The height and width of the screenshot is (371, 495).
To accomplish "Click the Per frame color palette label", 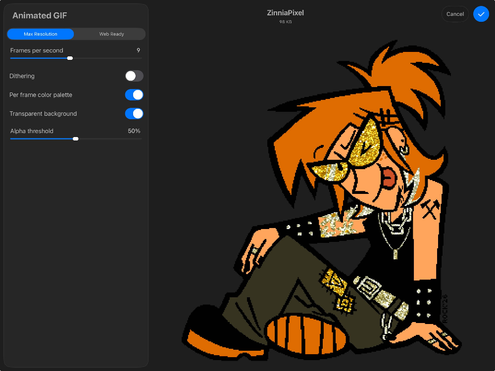I will coord(41,95).
